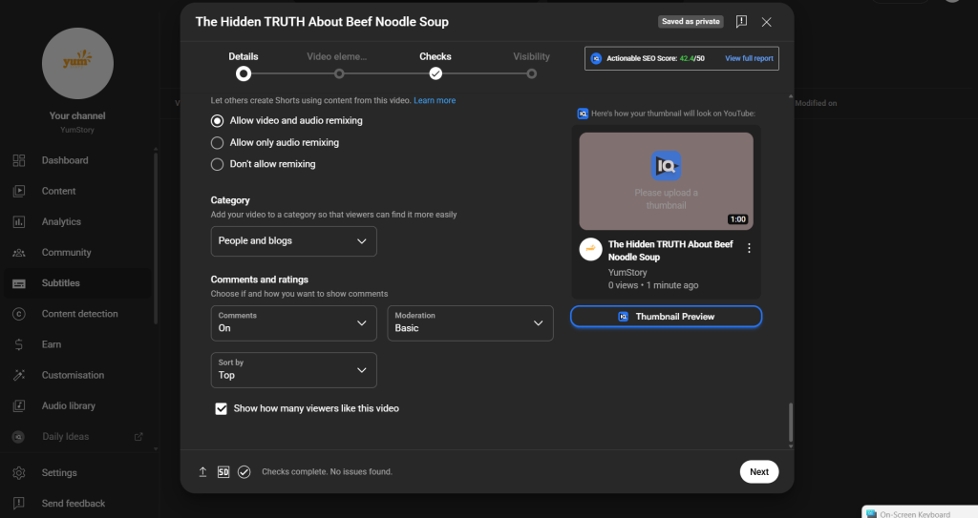The width and height of the screenshot is (978, 518).
Task: Open Audio library in the sidebar
Action: click(68, 406)
